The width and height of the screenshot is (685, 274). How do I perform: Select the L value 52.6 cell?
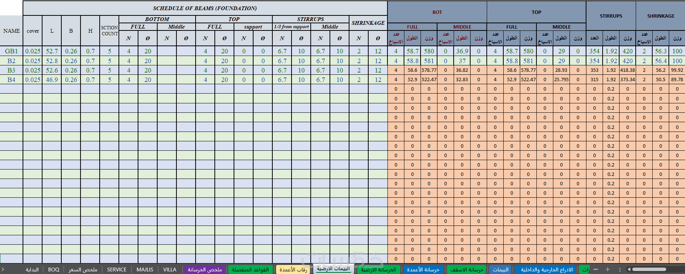[x=52, y=70]
